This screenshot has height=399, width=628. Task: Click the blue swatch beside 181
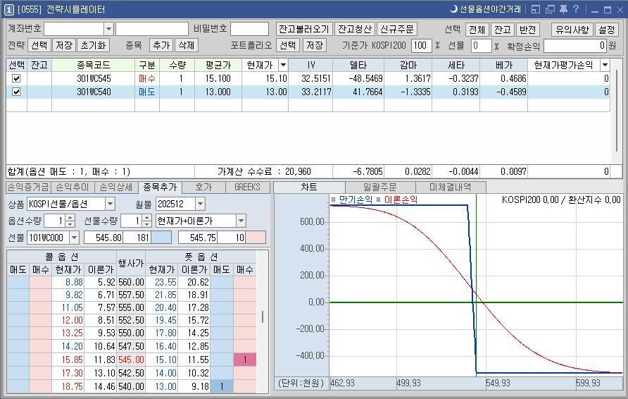coord(161,238)
